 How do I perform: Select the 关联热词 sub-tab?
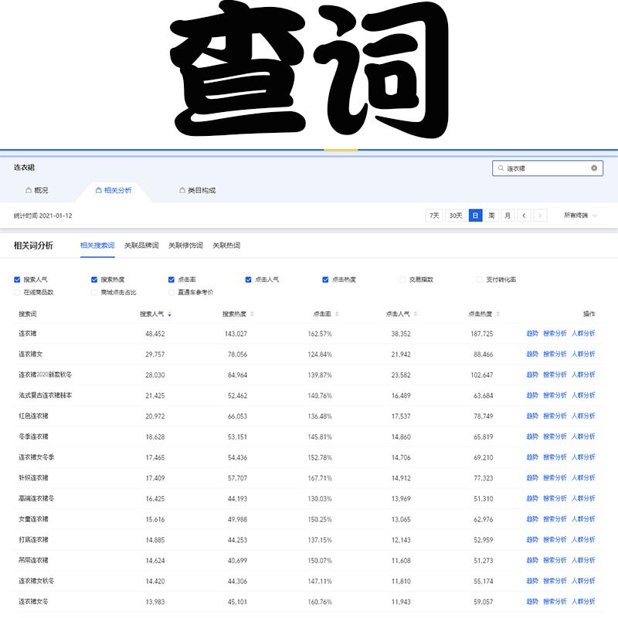[x=226, y=245]
